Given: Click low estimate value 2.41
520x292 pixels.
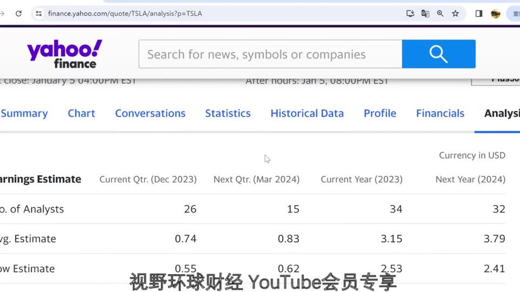Looking at the screenshot, I should [495, 269].
